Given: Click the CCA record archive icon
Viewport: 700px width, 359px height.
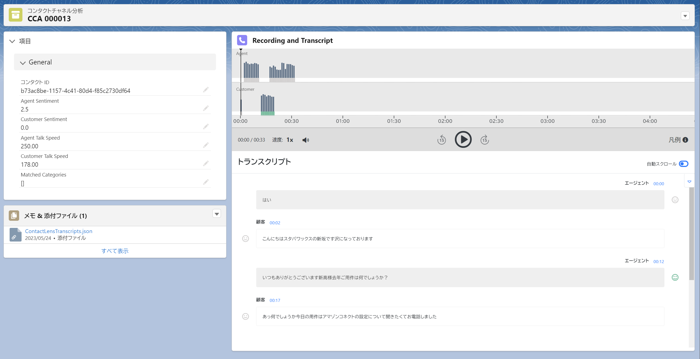Looking at the screenshot, I should tap(16, 15).
